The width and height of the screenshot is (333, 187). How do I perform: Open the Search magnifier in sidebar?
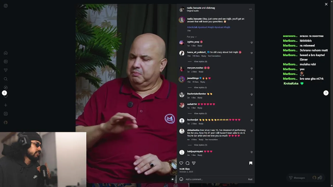click(5, 79)
